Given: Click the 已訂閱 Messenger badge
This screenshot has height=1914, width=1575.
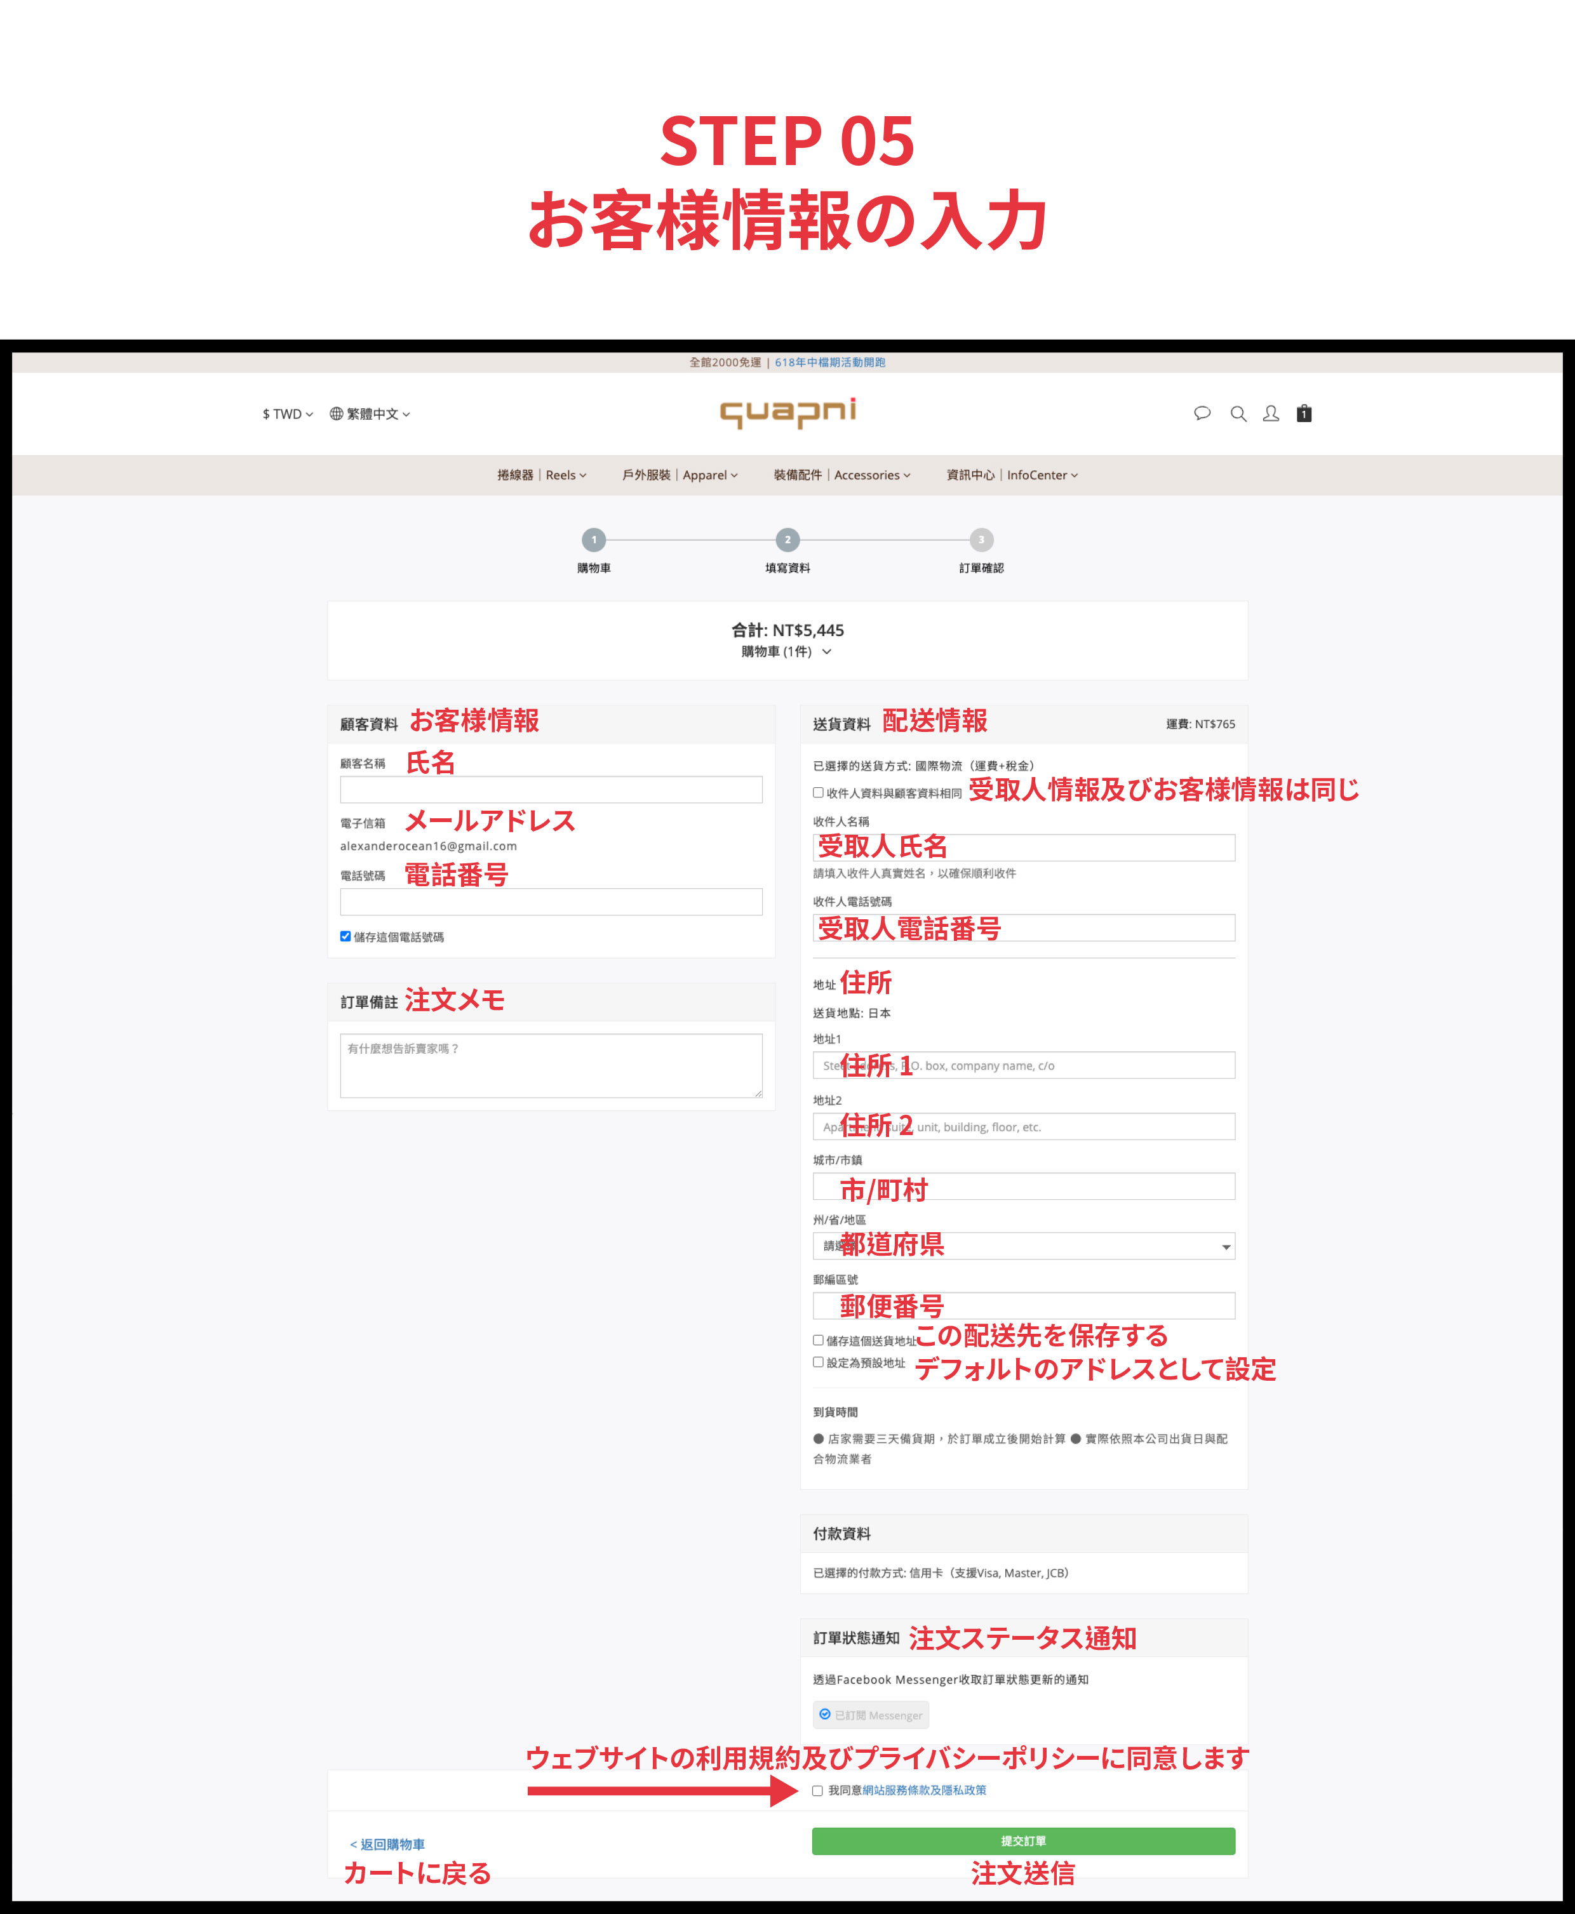Looking at the screenshot, I should click(871, 1715).
